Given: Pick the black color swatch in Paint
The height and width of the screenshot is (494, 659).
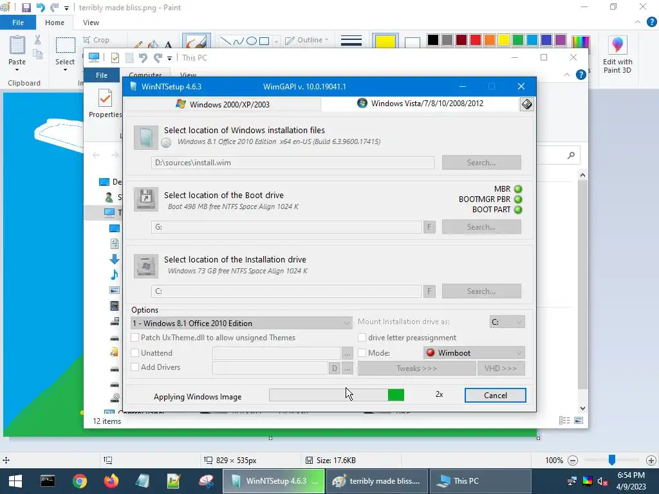Looking at the screenshot, I should click(x=433, y=40).
